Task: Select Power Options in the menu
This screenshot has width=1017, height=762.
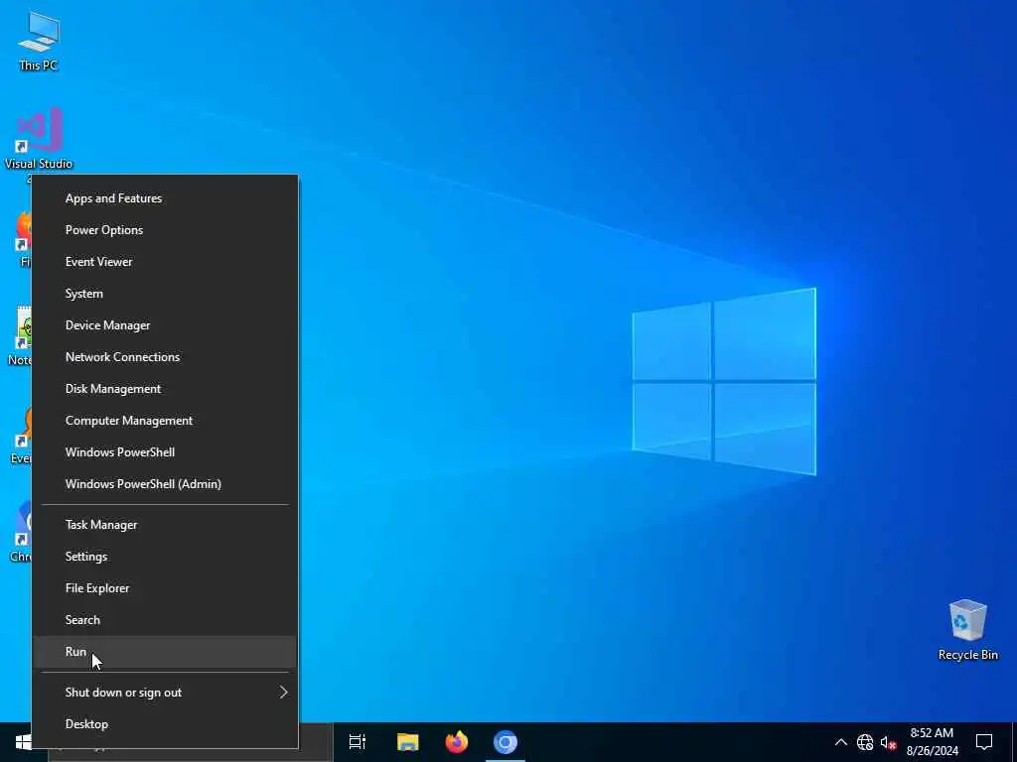Action: pos(166,230)
